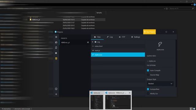Click the svg folder icon

[x=96, y=42]
